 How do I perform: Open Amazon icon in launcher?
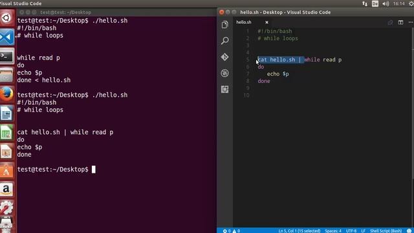pos(7,190)
